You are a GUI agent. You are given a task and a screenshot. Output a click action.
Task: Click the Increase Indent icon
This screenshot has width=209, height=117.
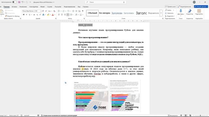(x=76, y=11)
